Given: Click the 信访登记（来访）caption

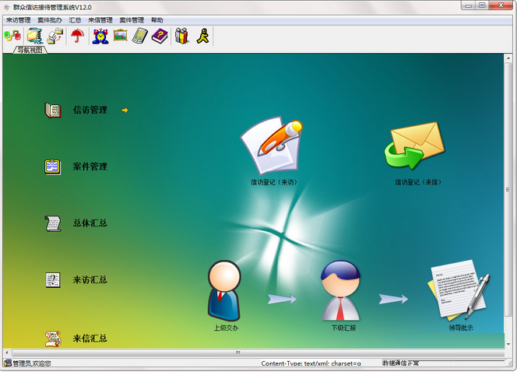Looking at the screenshot, I should click(x=274, y=182).
